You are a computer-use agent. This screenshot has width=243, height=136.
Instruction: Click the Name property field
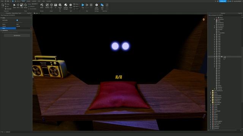pos(24,24)
